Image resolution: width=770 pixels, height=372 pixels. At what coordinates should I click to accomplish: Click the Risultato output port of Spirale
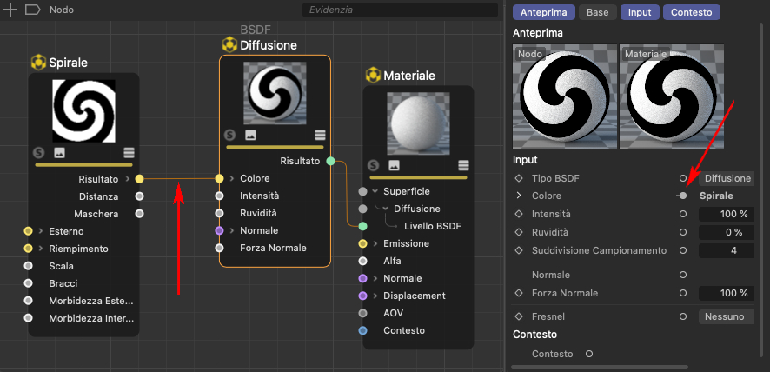[x=139, y=179]
